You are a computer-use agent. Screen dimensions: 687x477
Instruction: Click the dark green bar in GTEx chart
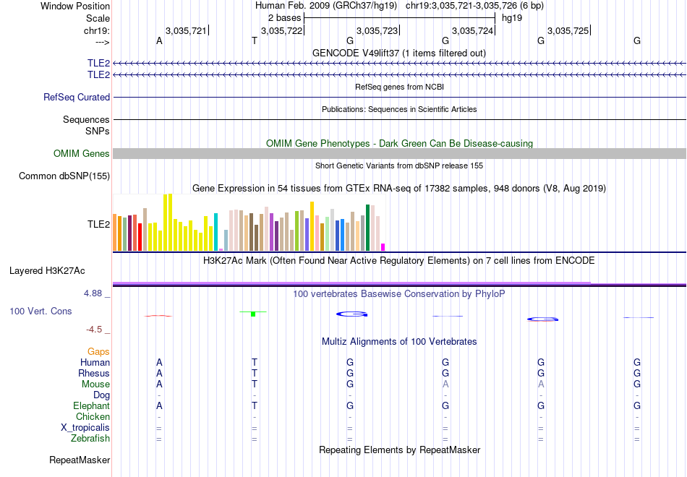(368, 228)
